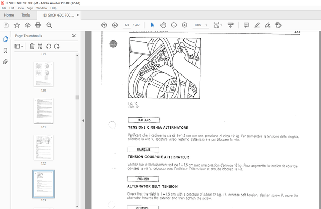The width and height of the screenshot is (321, 209).
Task: Click the page number field showing 123
Action: click(127, 25)
